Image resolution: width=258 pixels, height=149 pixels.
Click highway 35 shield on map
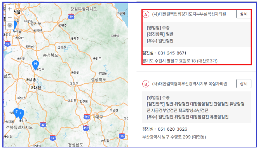point(43,124)
